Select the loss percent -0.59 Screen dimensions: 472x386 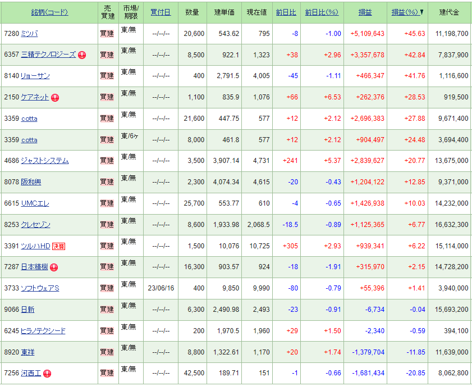(417, 331)
